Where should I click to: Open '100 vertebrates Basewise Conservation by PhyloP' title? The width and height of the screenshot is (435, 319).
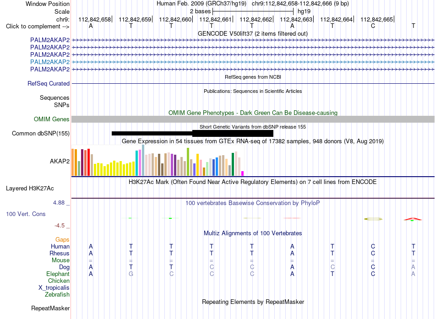point(253,203)
